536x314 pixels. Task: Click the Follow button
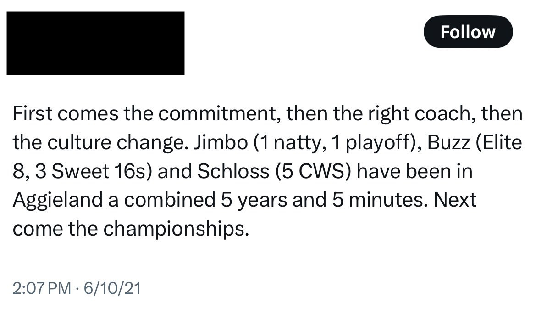pos(468,32)
